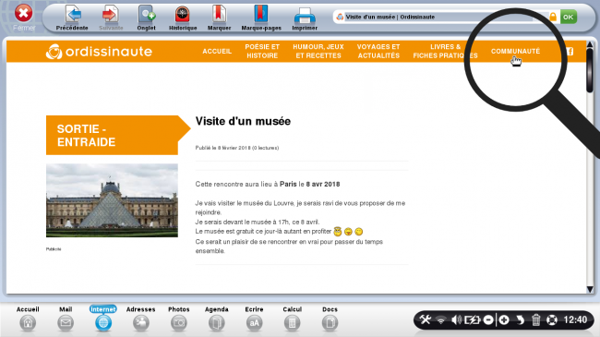The image size is (600, 337).
Task: Open the tools settings icon in the tray
Action: click(x=426, y=319)
